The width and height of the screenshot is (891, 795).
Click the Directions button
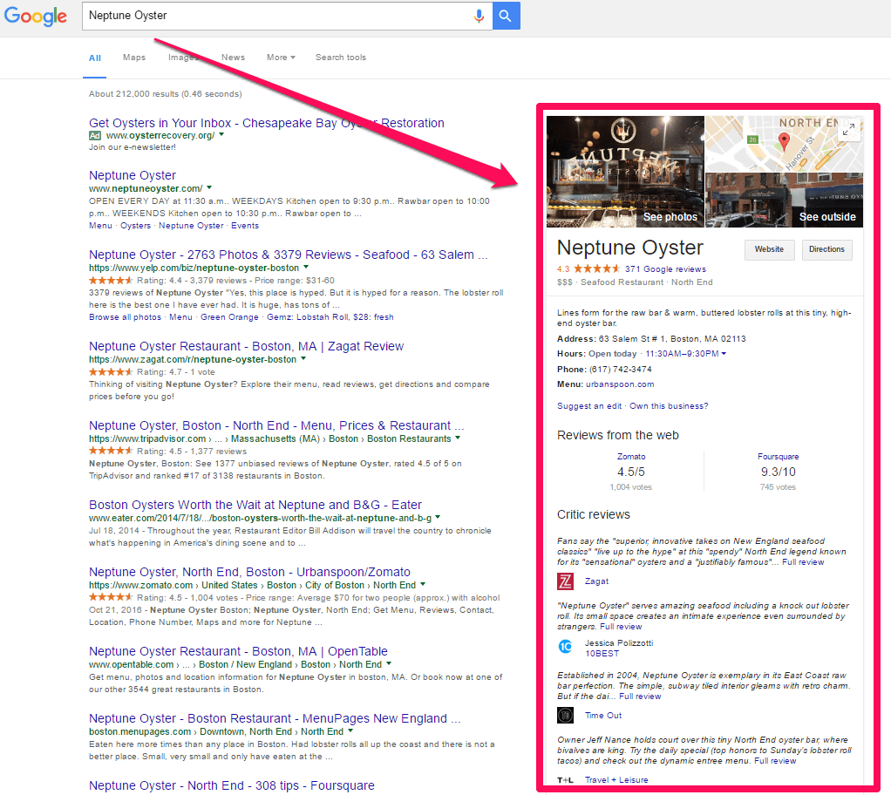(x=826, y=249)
